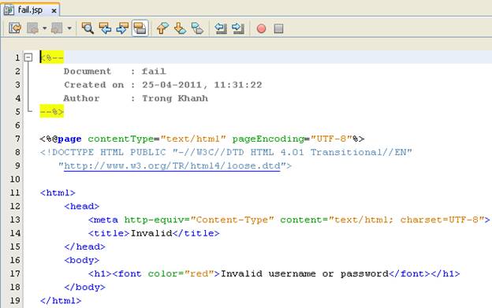Click the "red" attribute value

[x=199, y=273]
